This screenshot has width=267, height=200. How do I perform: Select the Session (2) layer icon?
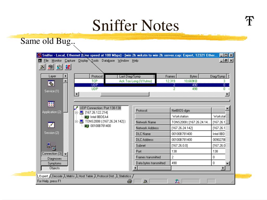(51, 125)
